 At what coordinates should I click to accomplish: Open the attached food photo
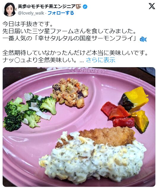[79, 127]
